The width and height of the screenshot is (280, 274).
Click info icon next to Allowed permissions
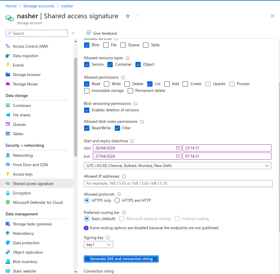[123, 77]
